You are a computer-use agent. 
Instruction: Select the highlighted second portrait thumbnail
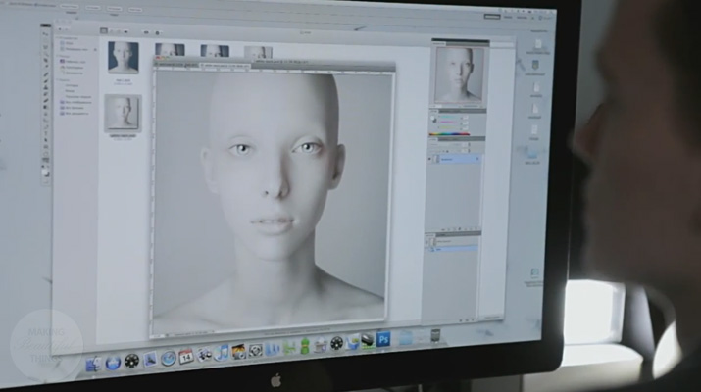click(123, 112)
